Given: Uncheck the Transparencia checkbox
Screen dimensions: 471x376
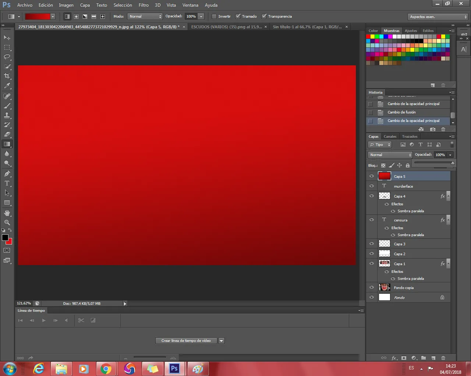Looking at the screenshot, I should [x=264, y=17].
